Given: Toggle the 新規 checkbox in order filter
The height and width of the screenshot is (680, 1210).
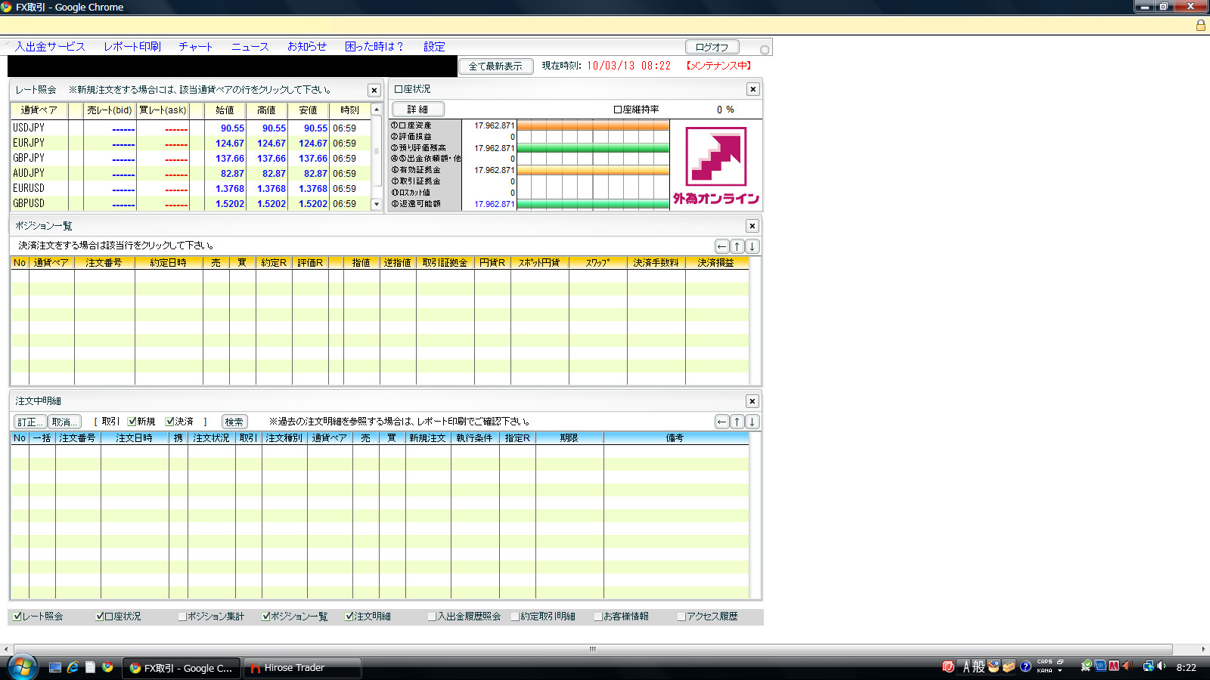Looking at the screenshot, I should click(132, 422).
